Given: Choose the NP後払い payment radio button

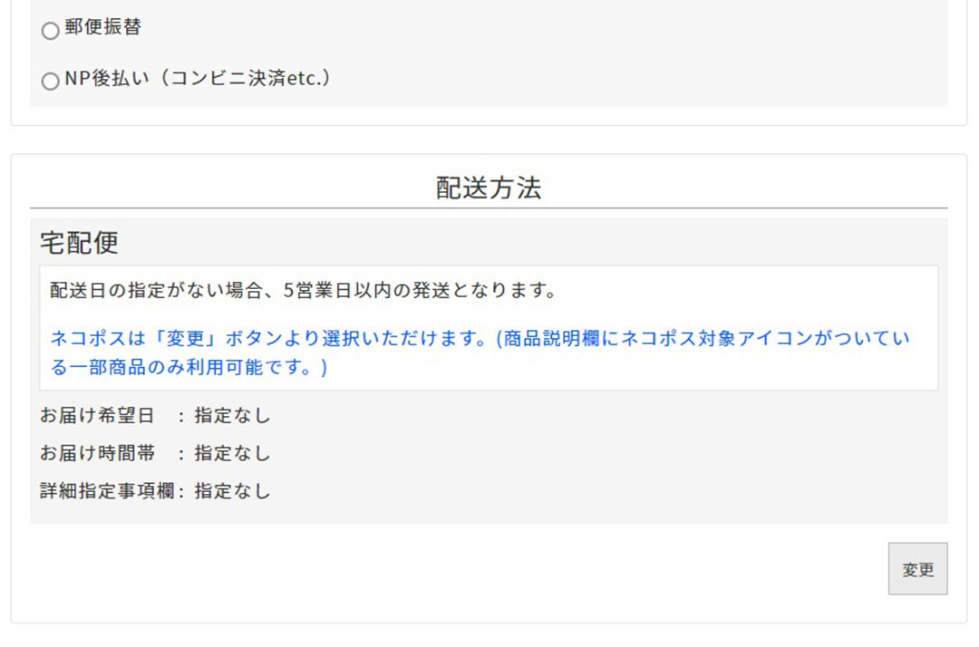Looking at the screenshot, I should pyautogui.click(x=51, y=82).
